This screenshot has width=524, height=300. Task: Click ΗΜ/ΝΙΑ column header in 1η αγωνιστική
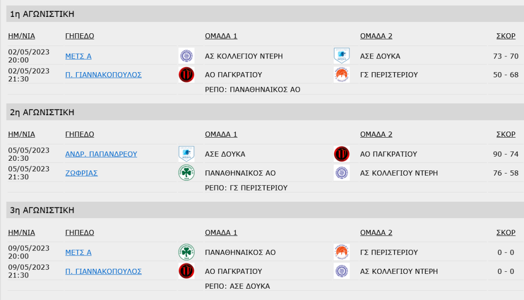click(x=21, y=36)
